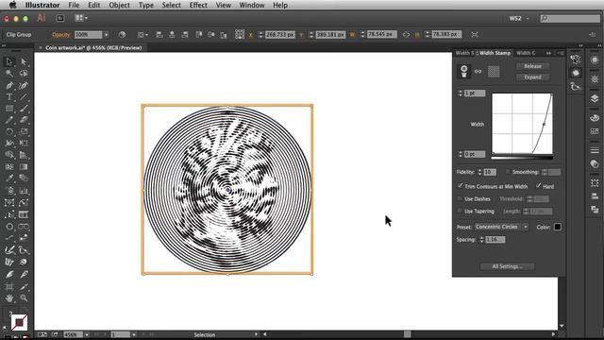Image resolution: width=604 pixels, height=340 pixels.
Task: Click the Width Stamp stamp-mode icon
Action: (463, 72)
